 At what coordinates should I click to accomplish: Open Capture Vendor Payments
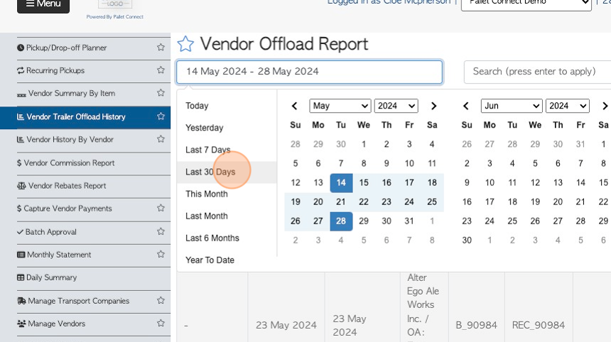click(67, 209)
